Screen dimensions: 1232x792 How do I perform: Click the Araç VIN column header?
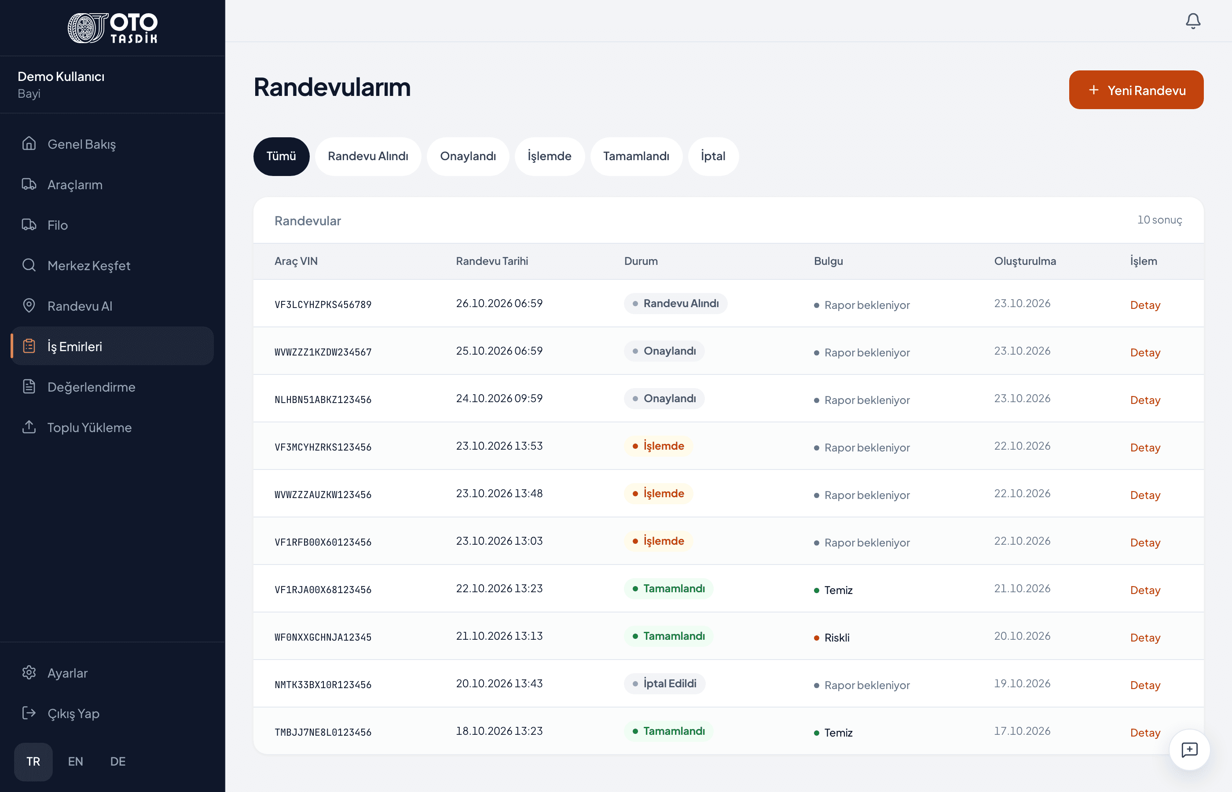(x=296, y=261)
